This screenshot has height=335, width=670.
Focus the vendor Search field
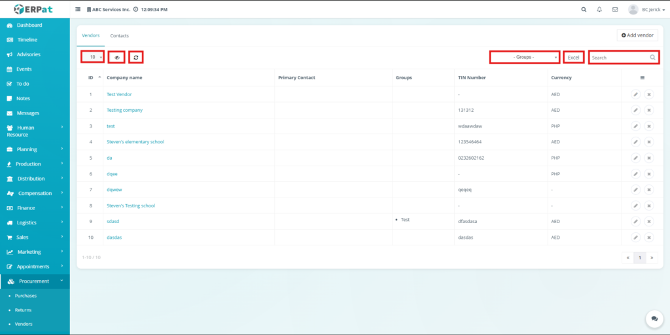tap(624, 58)
